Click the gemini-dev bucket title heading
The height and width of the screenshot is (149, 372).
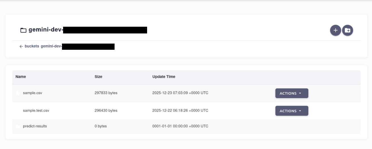[45, 30]
